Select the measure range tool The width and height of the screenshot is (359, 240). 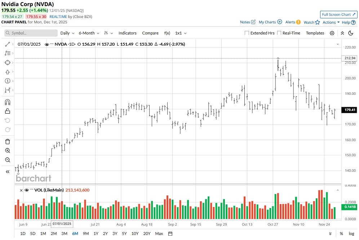[7, 90]
